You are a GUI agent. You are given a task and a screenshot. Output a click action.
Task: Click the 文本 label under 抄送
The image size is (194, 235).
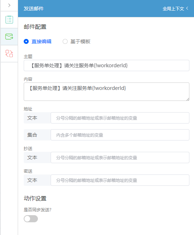[32, 157]
